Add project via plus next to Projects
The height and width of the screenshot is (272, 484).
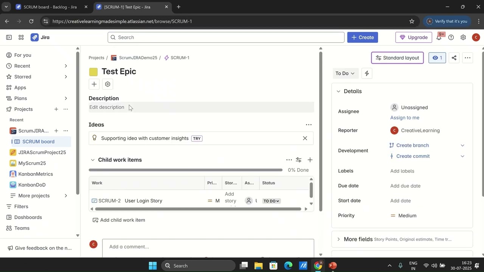pyautogui.click(x=56, y=109)
